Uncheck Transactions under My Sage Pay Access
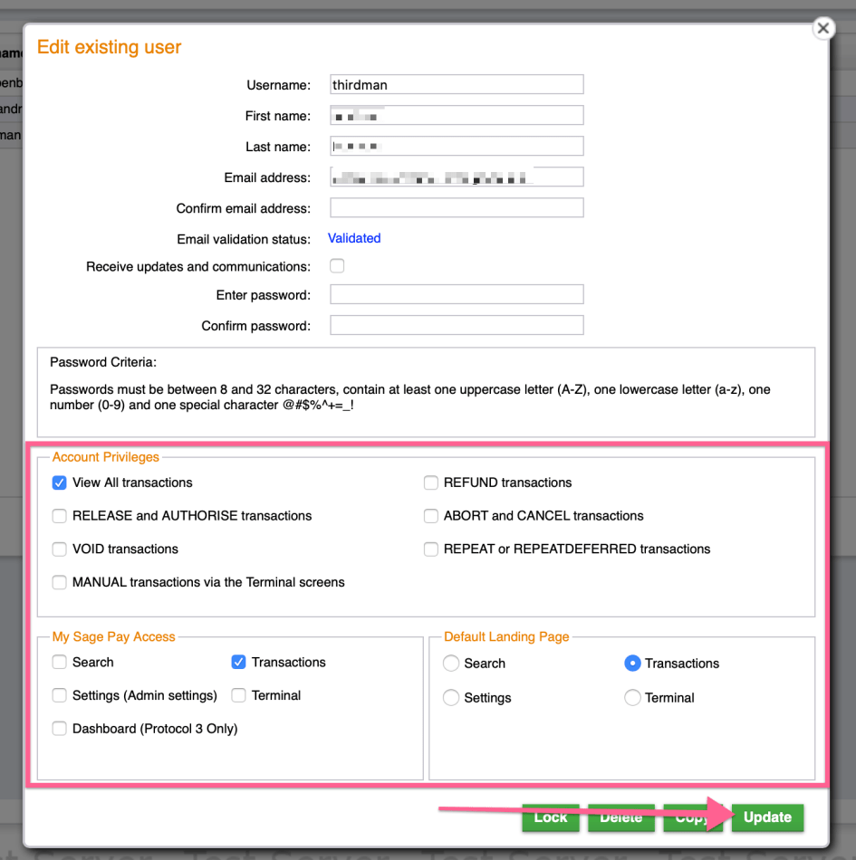Screen dimensions: 856x860 point(238,662)
